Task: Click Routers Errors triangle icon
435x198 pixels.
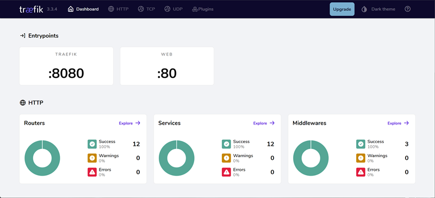Action: 92,172
